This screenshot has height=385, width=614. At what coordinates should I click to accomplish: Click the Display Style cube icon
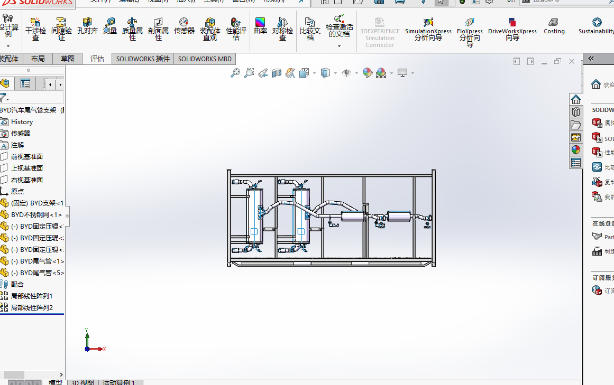[325, 73]
